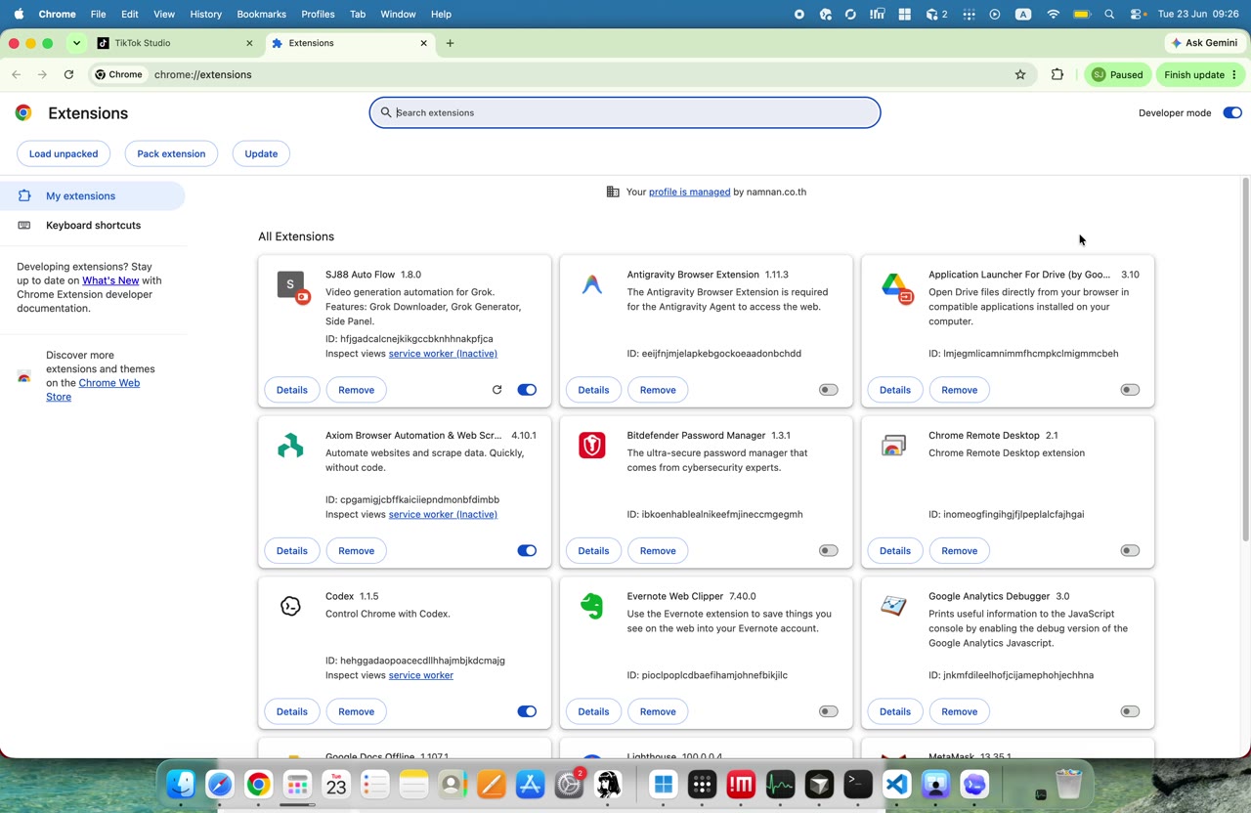The image size is (1251, 813).
Task: Click the Codex extension icon
Action: 290,606
